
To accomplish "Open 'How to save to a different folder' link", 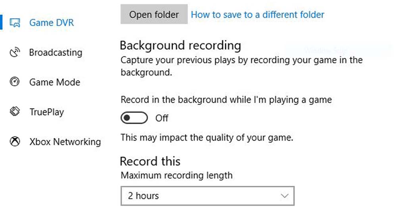I will [x=258, y=15].
